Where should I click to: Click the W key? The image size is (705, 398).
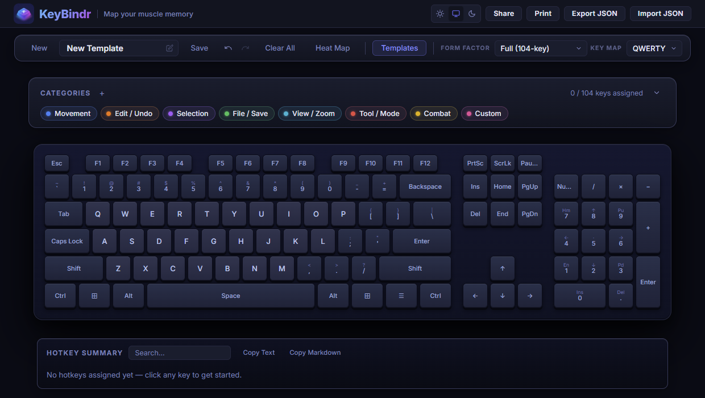(125, 214)
